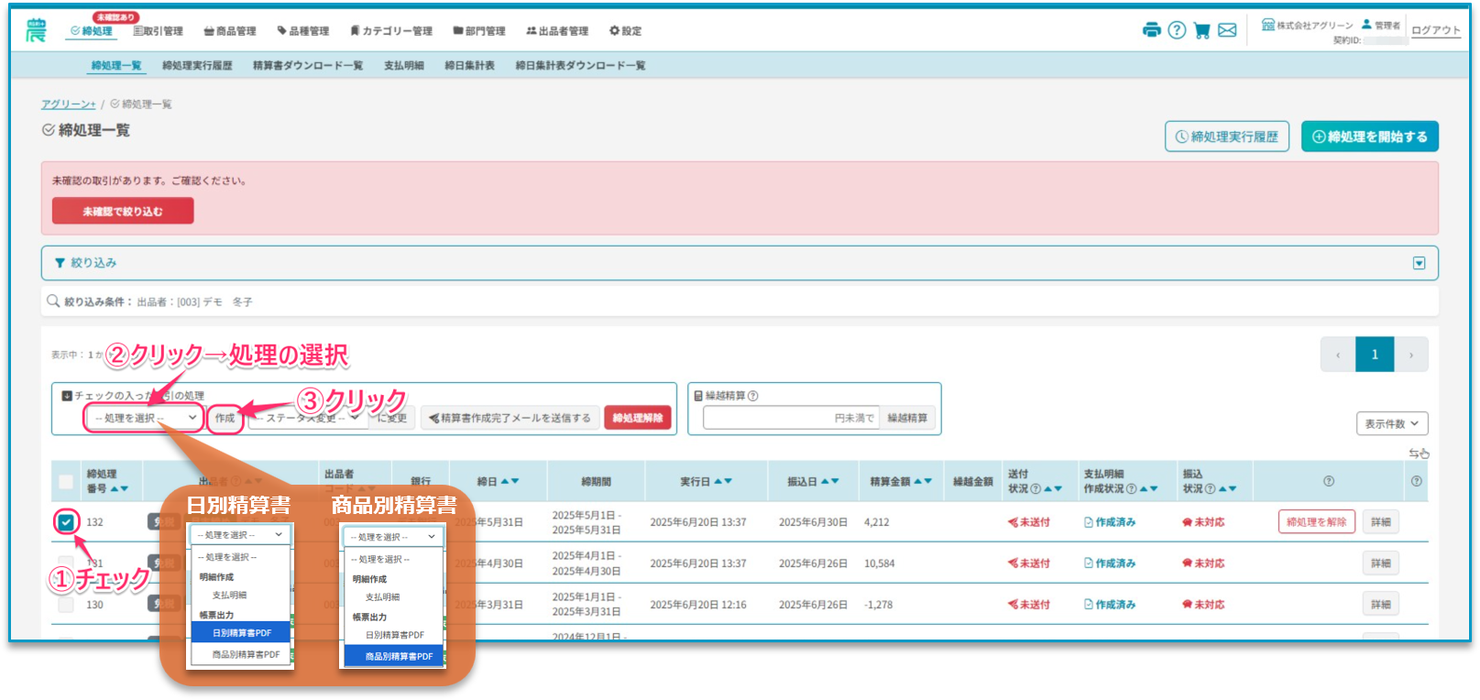Switch to 精算書ダウンロード一覧 sub-tab

(308, 66)
